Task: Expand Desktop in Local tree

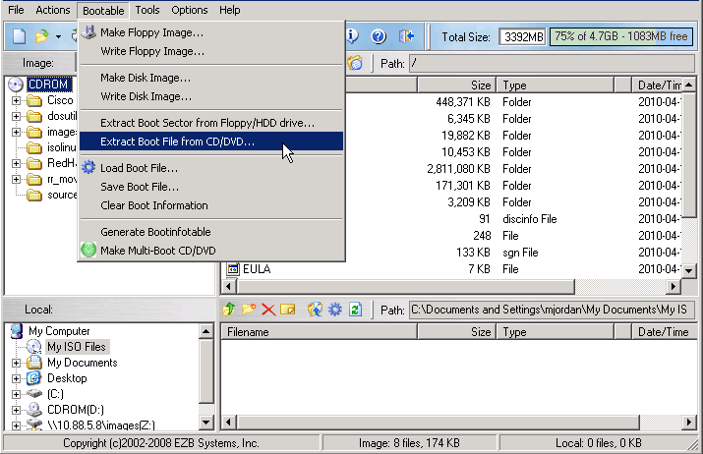Action: [16, 378]
